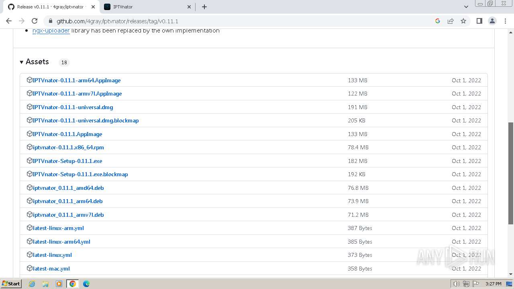
Task: Switch to the Release v0.11.1 tab
Action: [50, 7]
